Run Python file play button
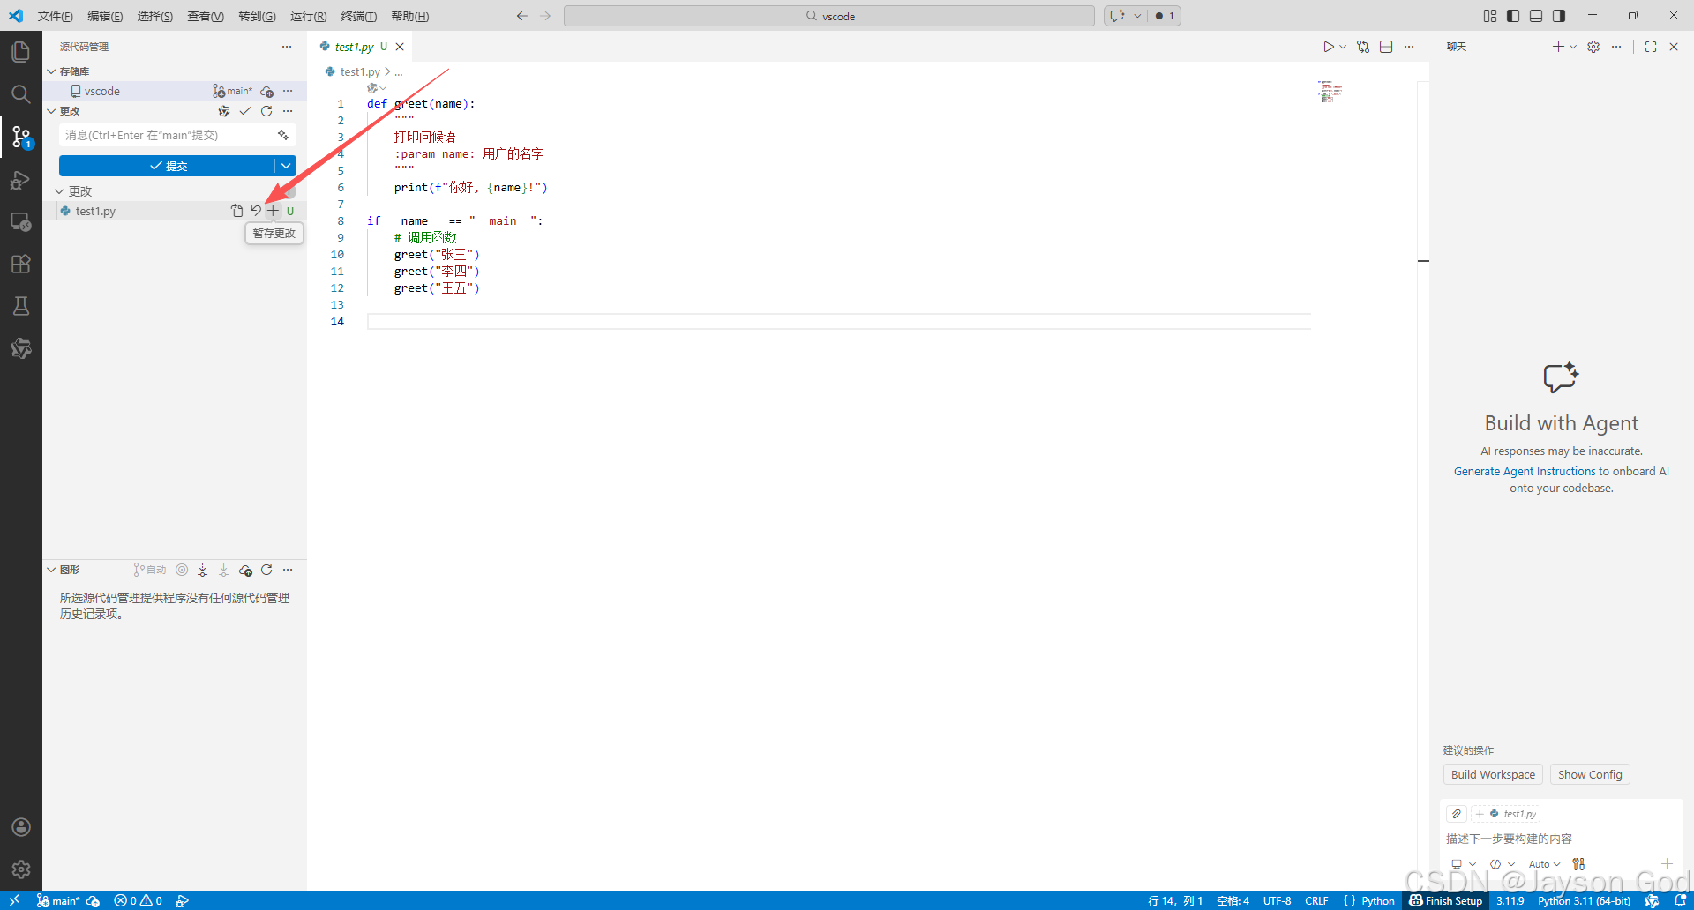This screenshot has width=1694, height=910. point(1328,47)
